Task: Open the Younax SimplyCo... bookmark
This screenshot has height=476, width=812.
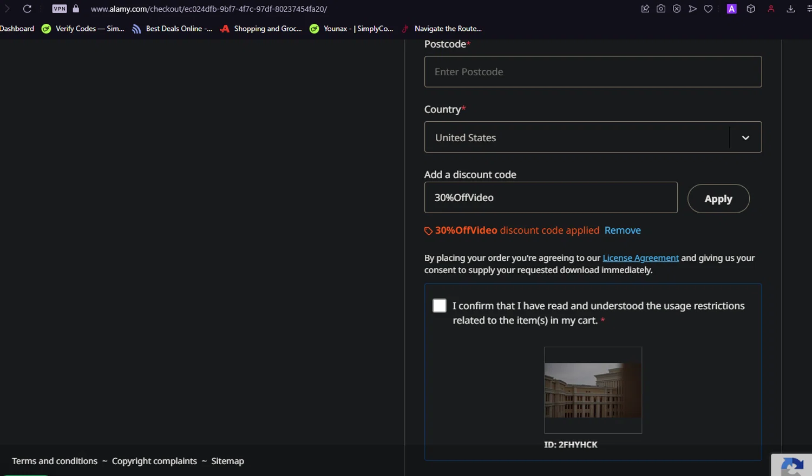Action: [x=351, y=29]
